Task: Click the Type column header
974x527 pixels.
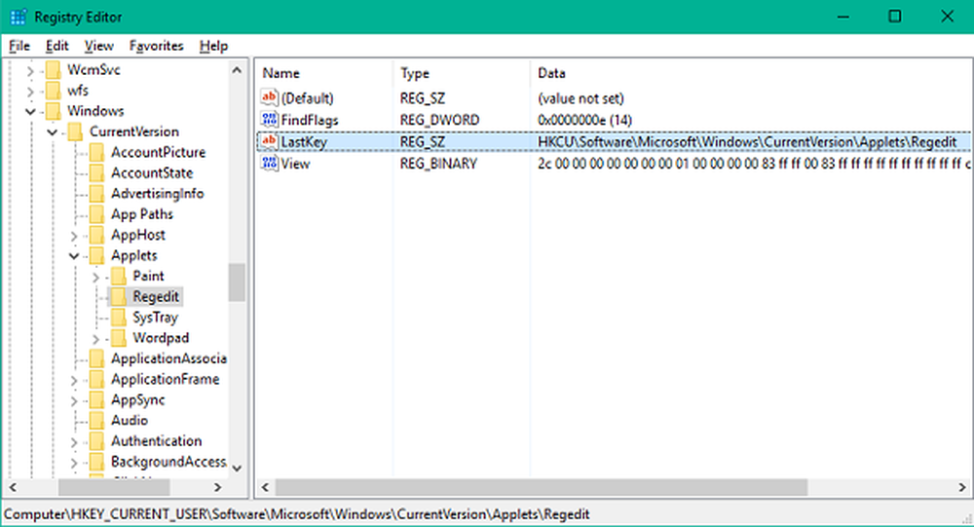Action: coord(415,73)
